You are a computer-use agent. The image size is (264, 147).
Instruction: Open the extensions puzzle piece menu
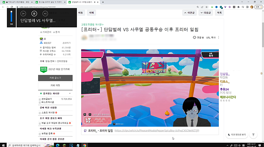(238, 7)
